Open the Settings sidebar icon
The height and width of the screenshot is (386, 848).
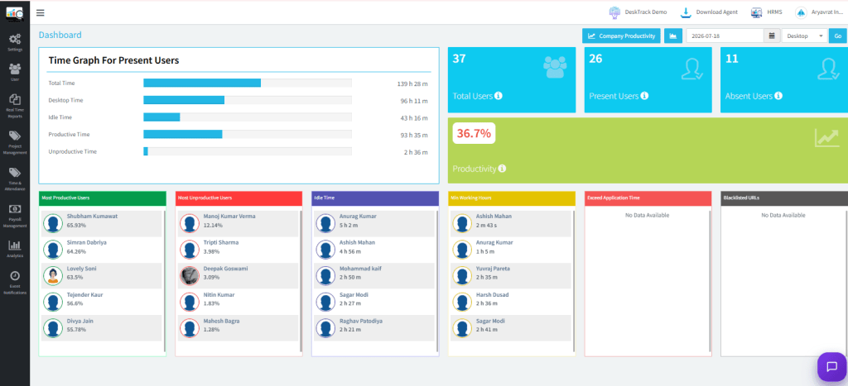(x=15, y=42)
